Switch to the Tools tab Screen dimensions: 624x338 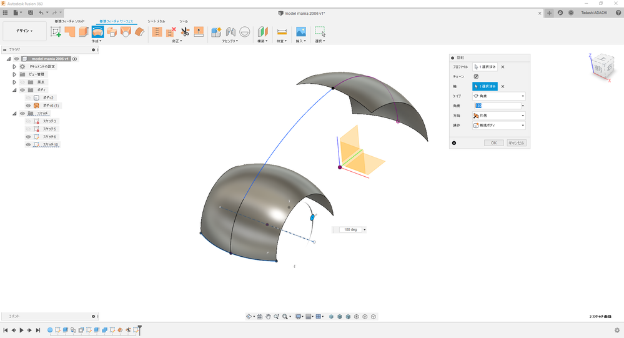[184, 21]
